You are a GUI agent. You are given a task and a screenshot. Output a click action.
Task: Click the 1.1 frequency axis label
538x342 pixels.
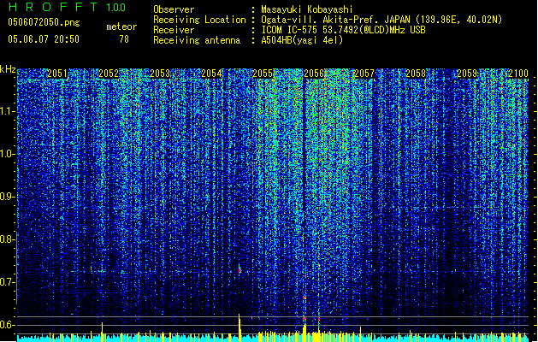[x=7, y=111]
